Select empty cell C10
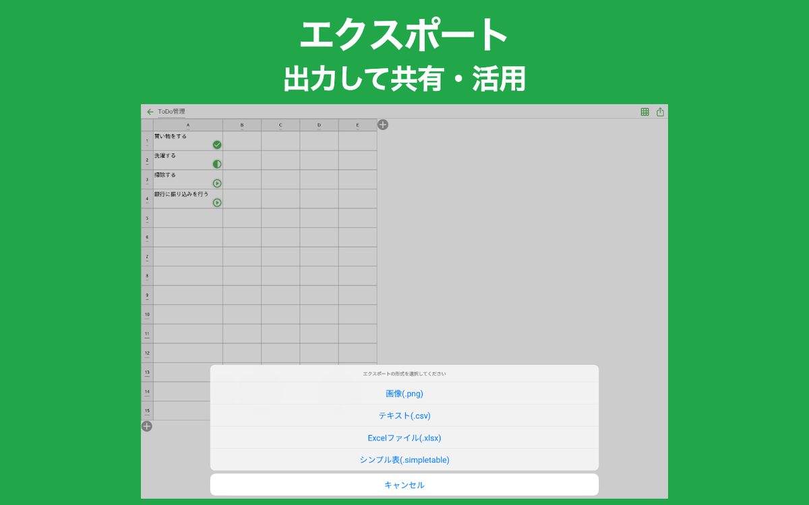This screenshot has height=505, width=809. (x=280, y=314)
